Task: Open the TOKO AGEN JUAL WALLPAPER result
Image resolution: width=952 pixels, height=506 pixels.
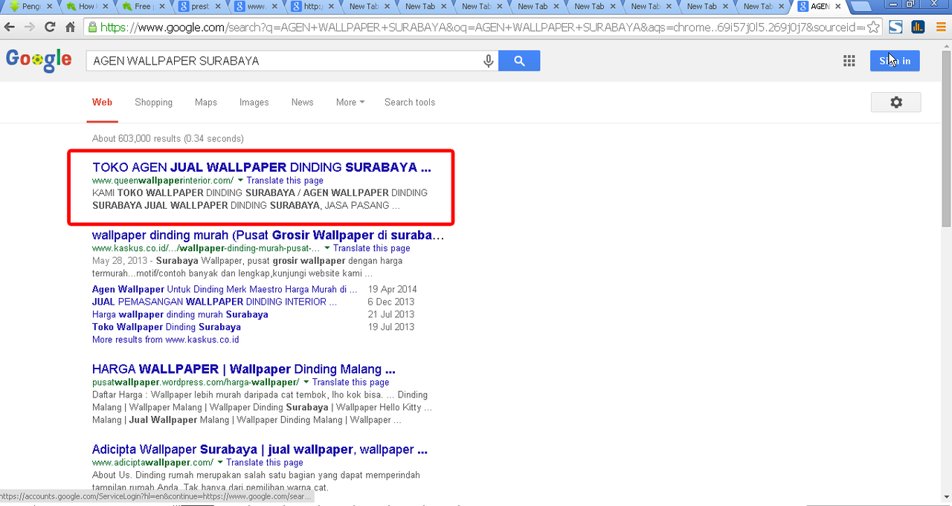Action: (x=261, y=167)
